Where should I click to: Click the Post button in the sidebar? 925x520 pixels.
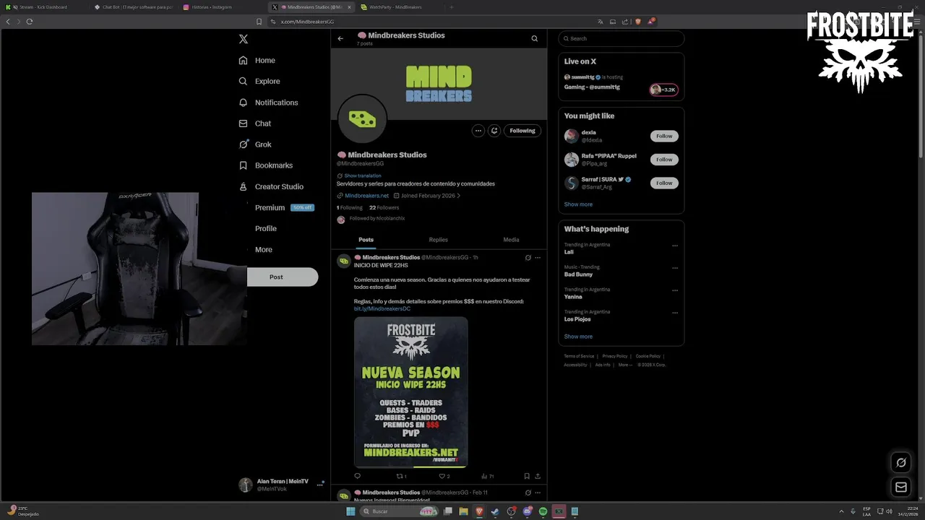tap(283, 277)
